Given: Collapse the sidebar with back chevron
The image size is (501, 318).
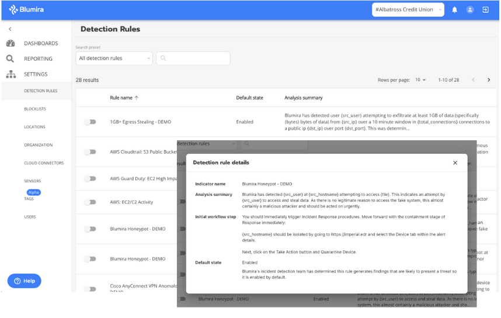Looking at the screenshot, I should pyautogui.click(x=11, y=29).
